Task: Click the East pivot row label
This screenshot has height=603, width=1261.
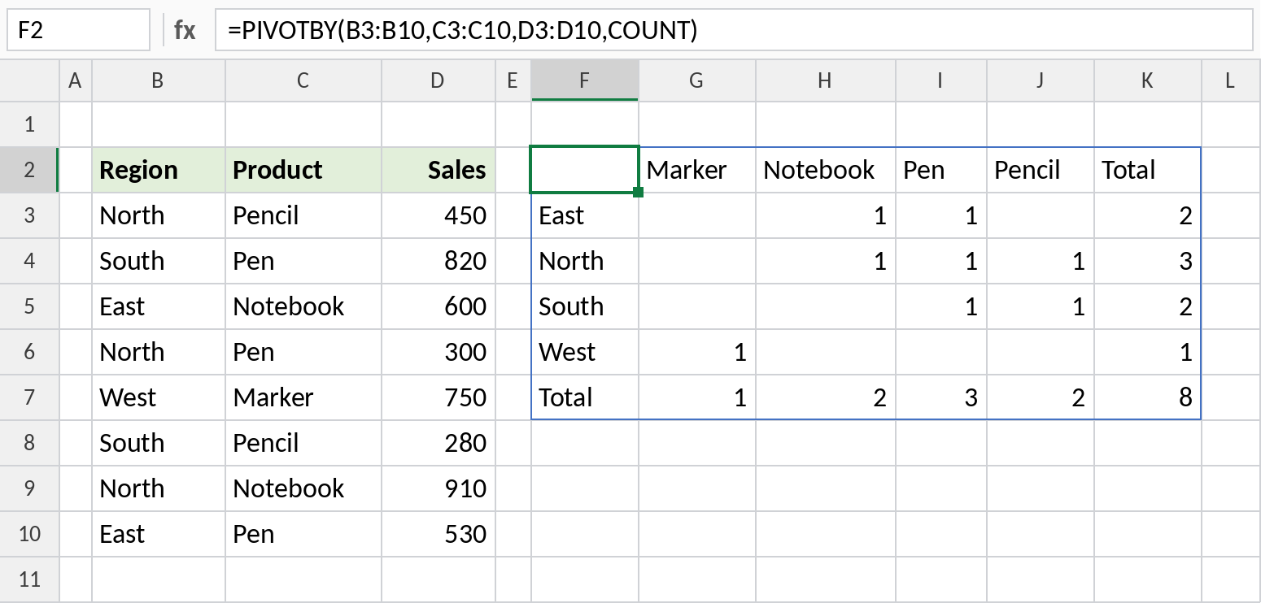Action: (584, 215)
